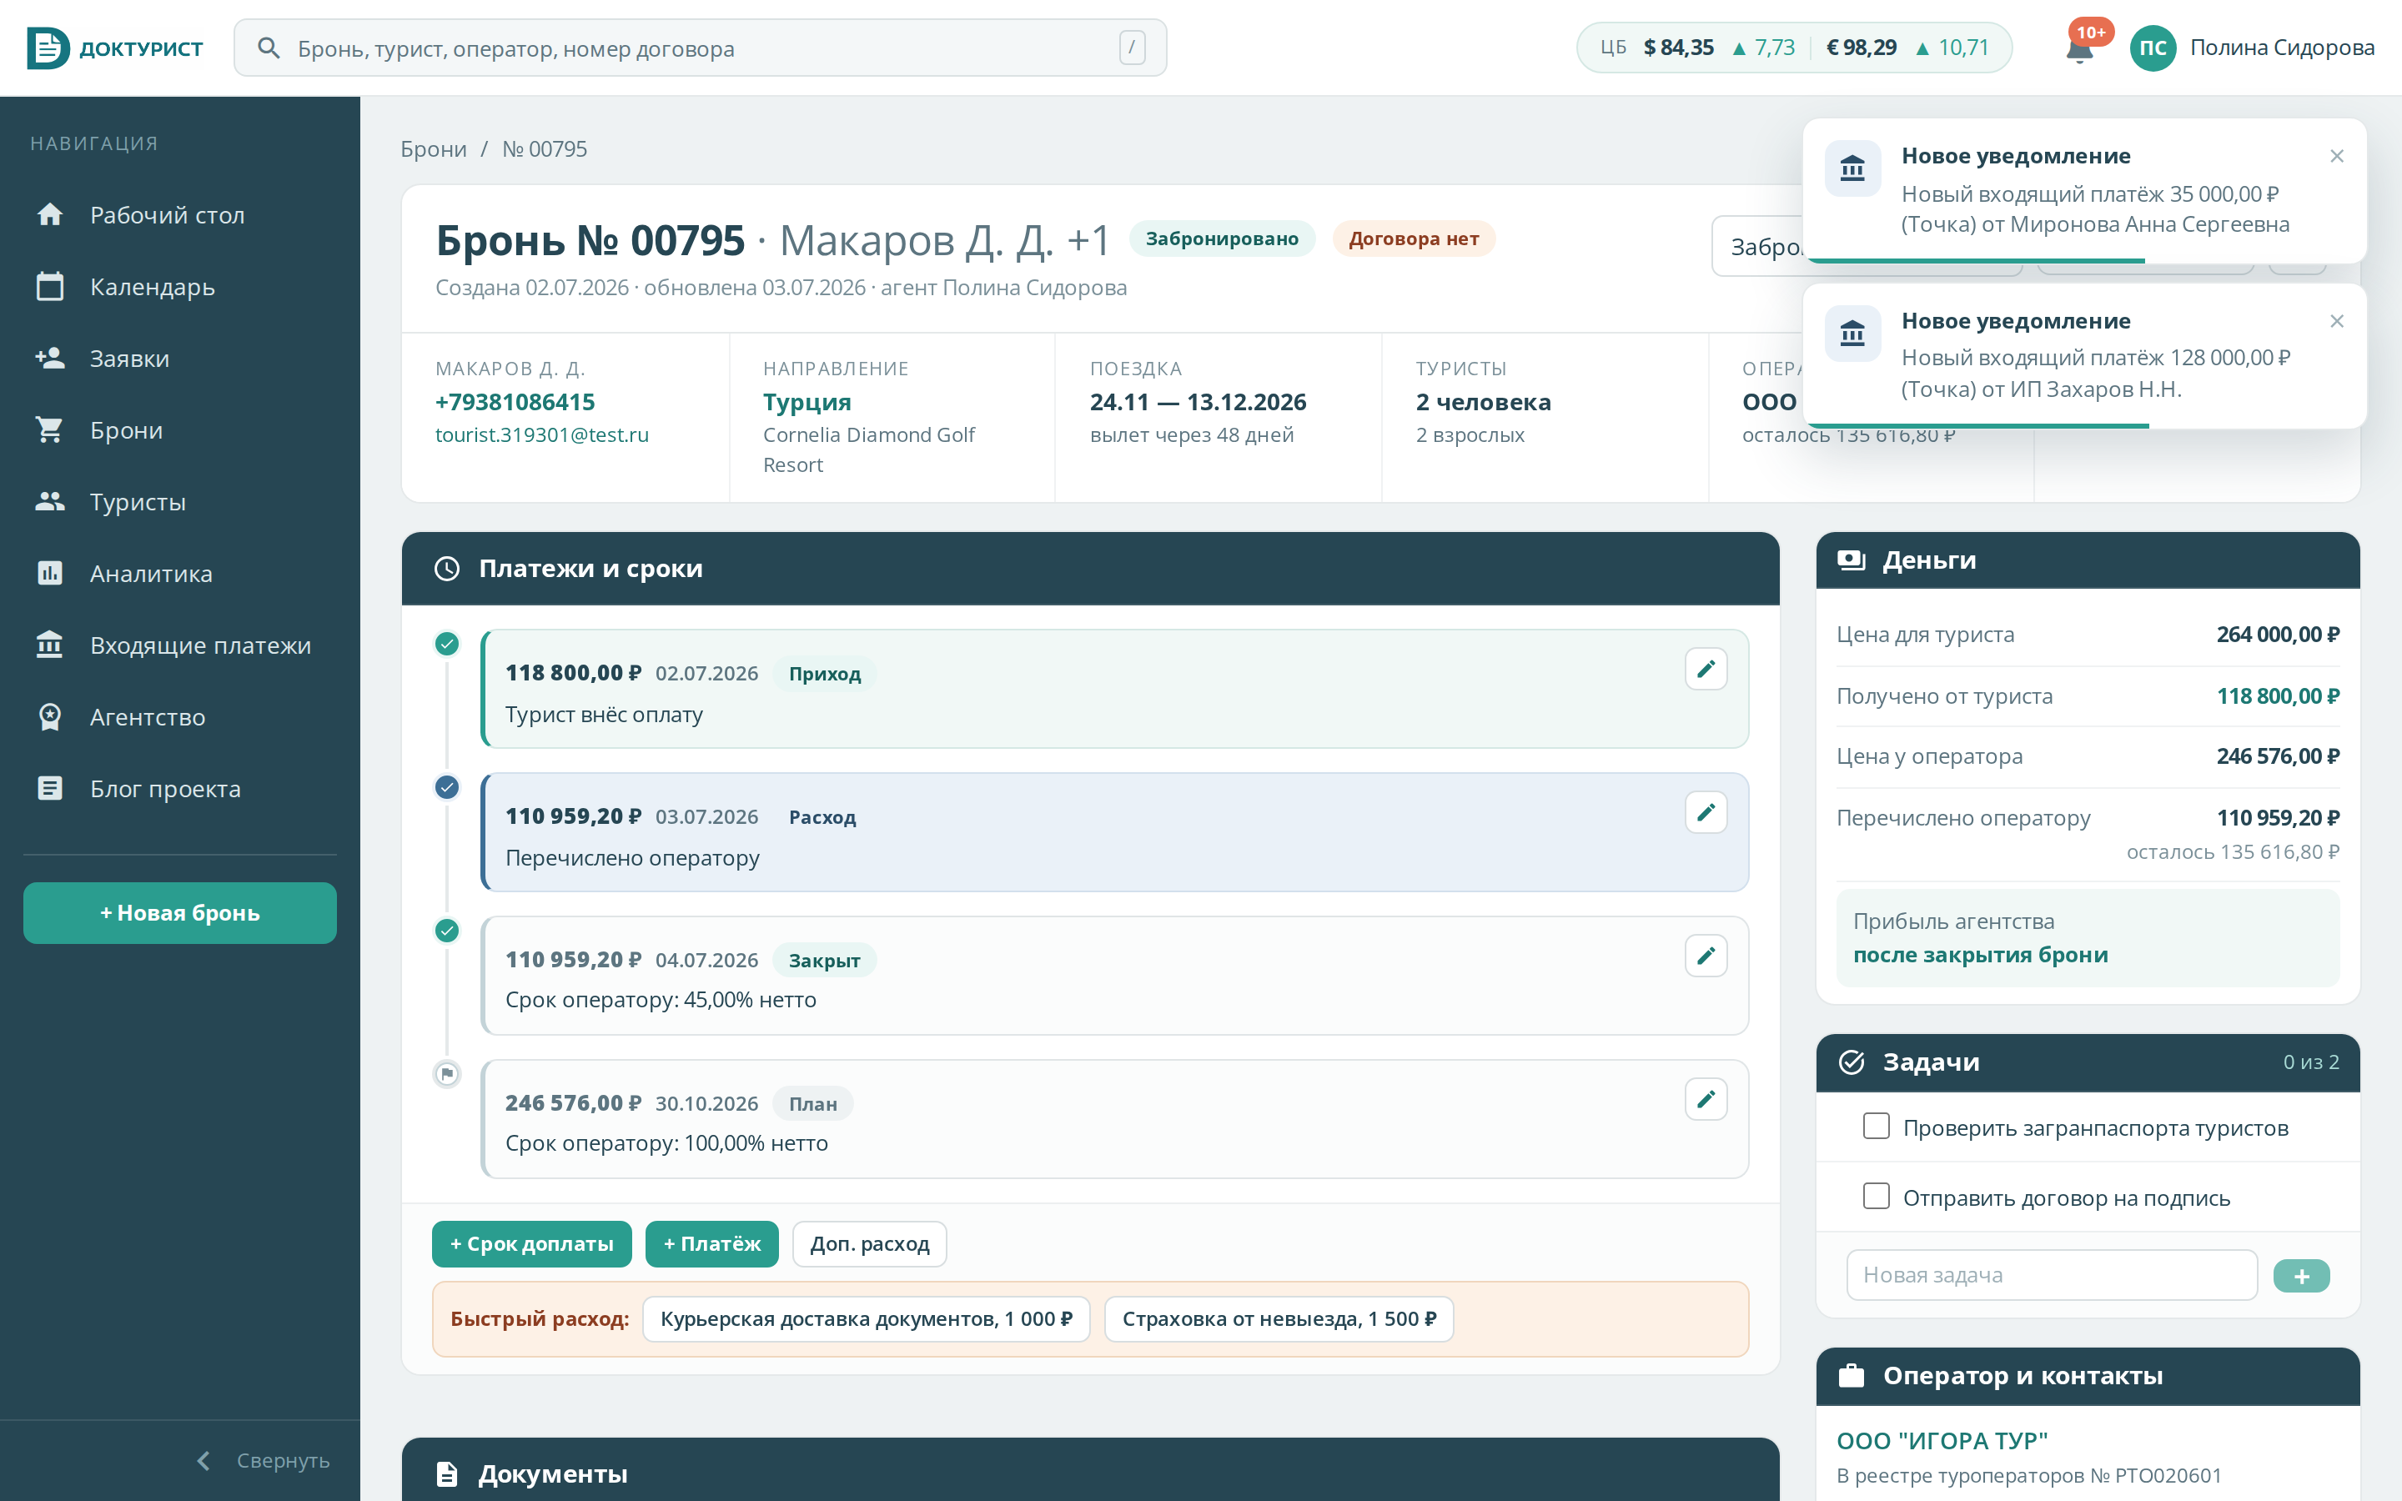The width and height of the screenshot is (2402, 1501).
Task: Click the green plus add-task button
Action: (x=2301, y=1276)
